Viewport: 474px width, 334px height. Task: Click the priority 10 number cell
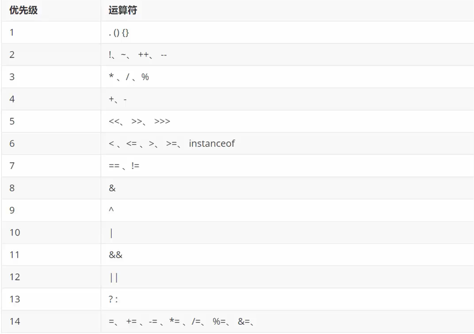[x=15, y=233]
